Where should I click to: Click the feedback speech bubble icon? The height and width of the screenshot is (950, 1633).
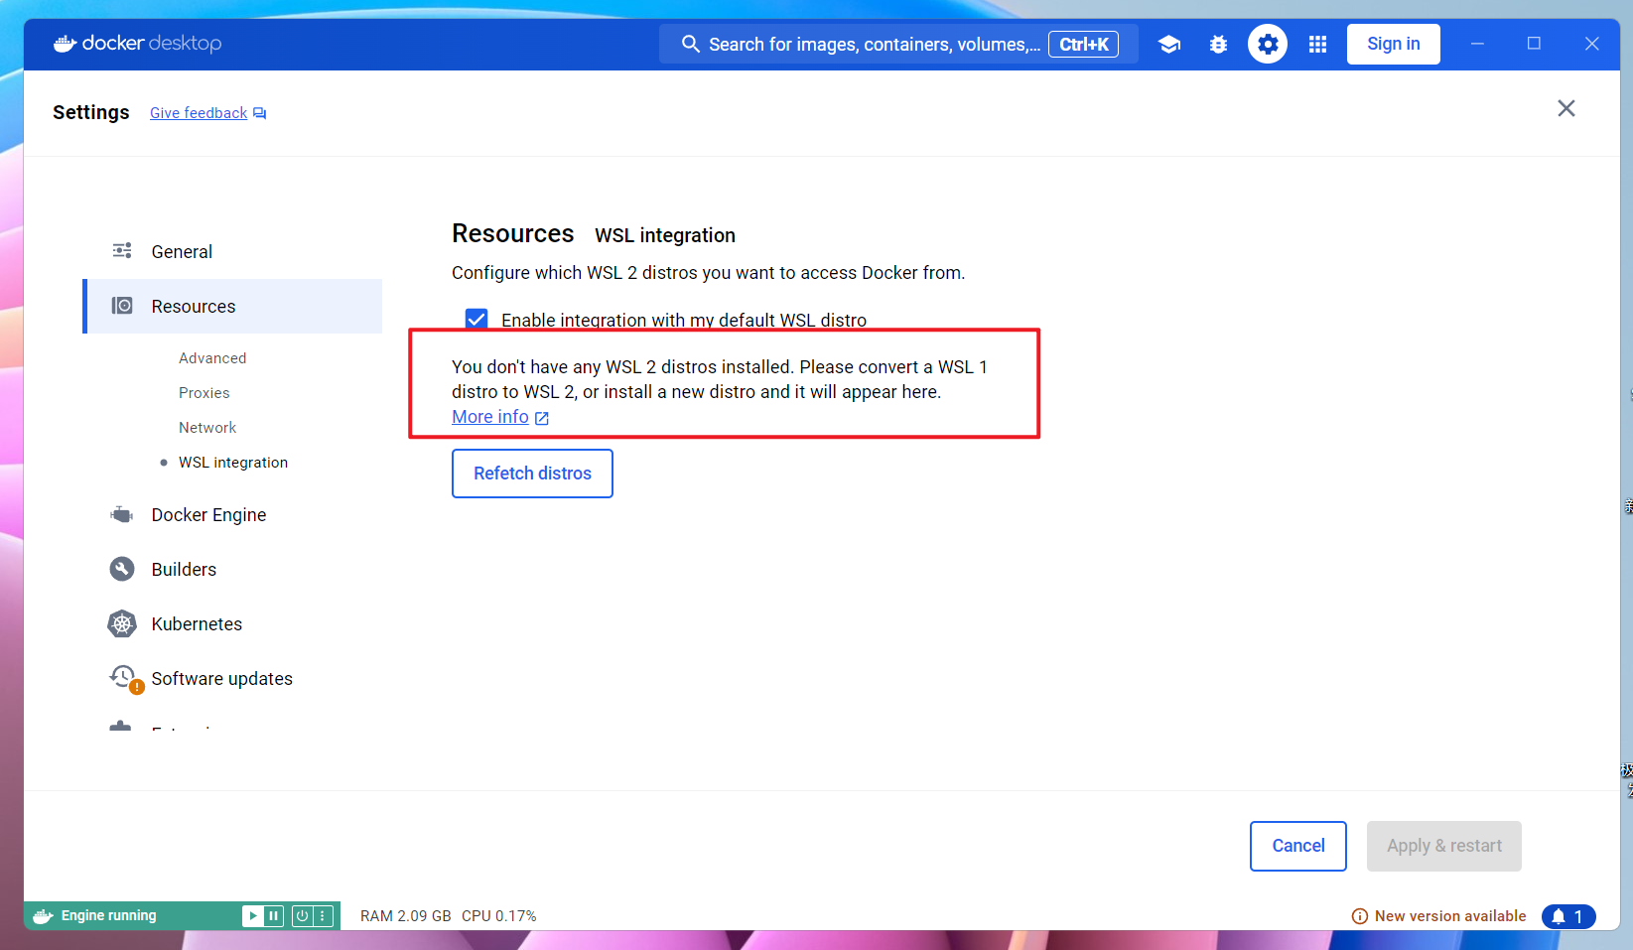(x=260, y=113)
